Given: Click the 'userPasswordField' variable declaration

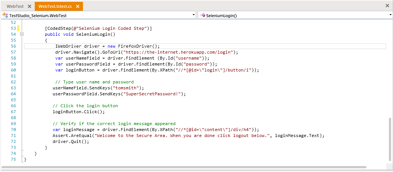Looking at the screenshot, I should coord(136,64).
